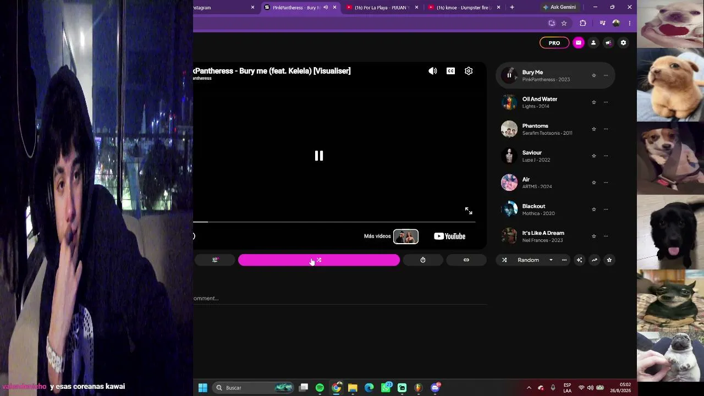Open a new browser tab

pos(512,7)
